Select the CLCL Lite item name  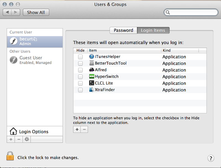[x=104, y=83]
